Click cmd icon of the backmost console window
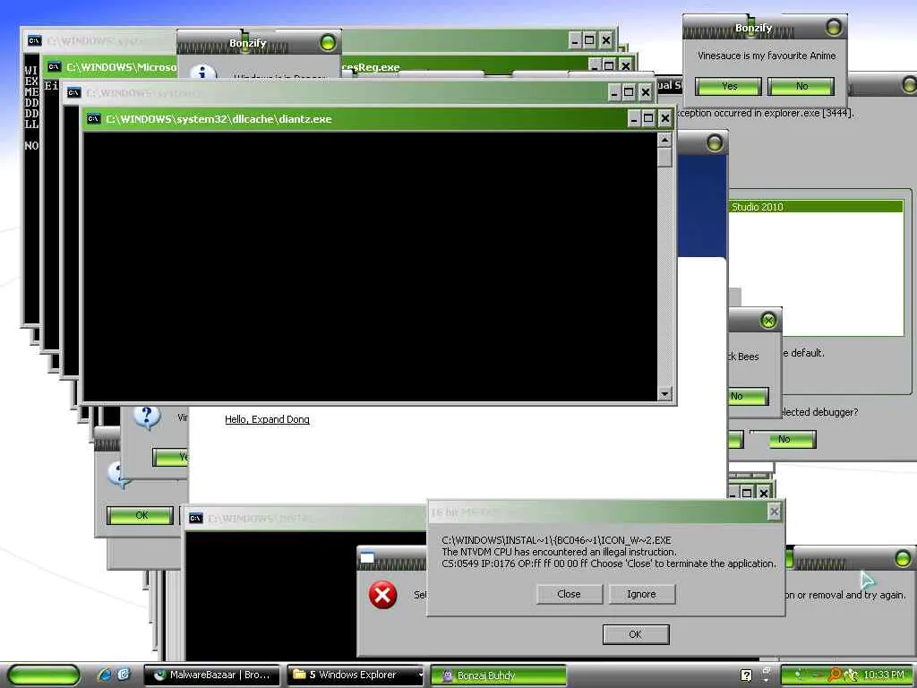This screenshot has width=917, height=688. pos(35,40)
